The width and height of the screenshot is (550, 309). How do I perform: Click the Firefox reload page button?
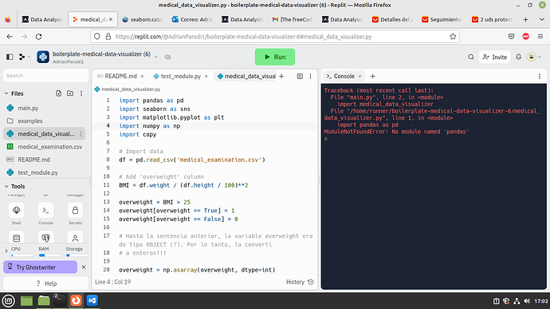[38, 37]
